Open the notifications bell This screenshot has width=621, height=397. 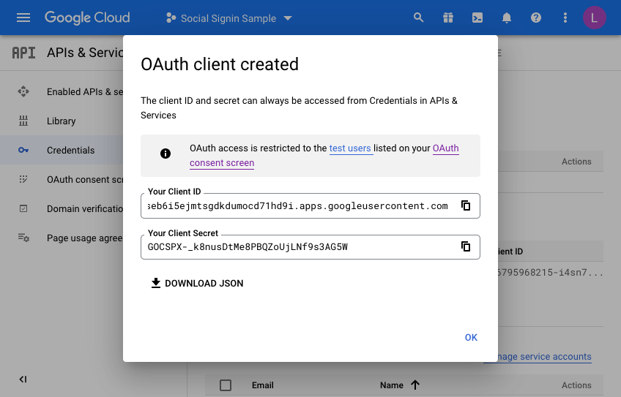click(507, 18)
